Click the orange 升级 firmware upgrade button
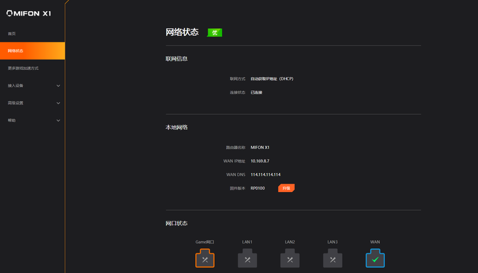The image size is (478, 273). pos(286,188)
